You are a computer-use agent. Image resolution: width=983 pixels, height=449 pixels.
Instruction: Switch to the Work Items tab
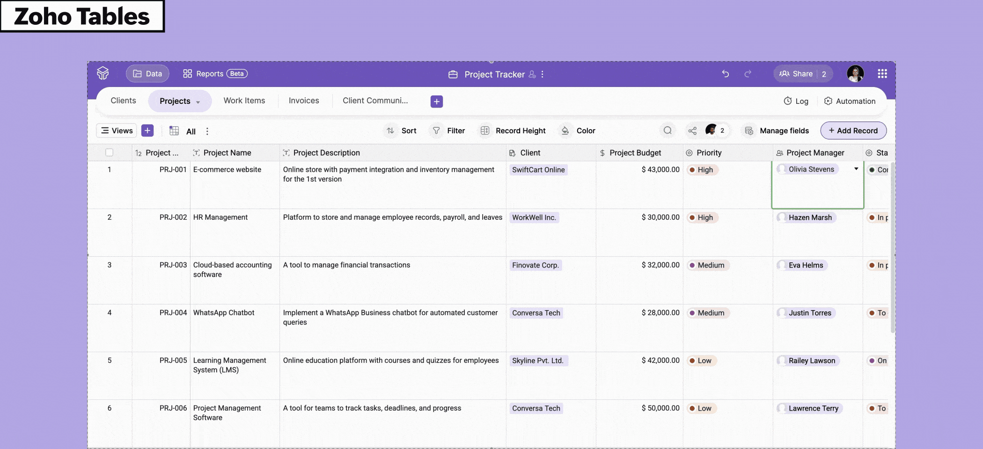coord(244,101)
